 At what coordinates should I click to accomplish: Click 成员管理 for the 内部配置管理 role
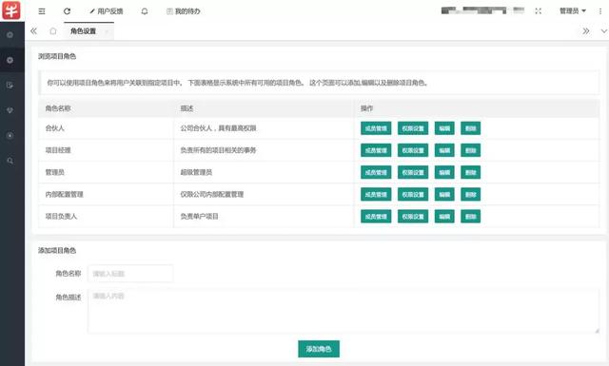tap(376, 195)
